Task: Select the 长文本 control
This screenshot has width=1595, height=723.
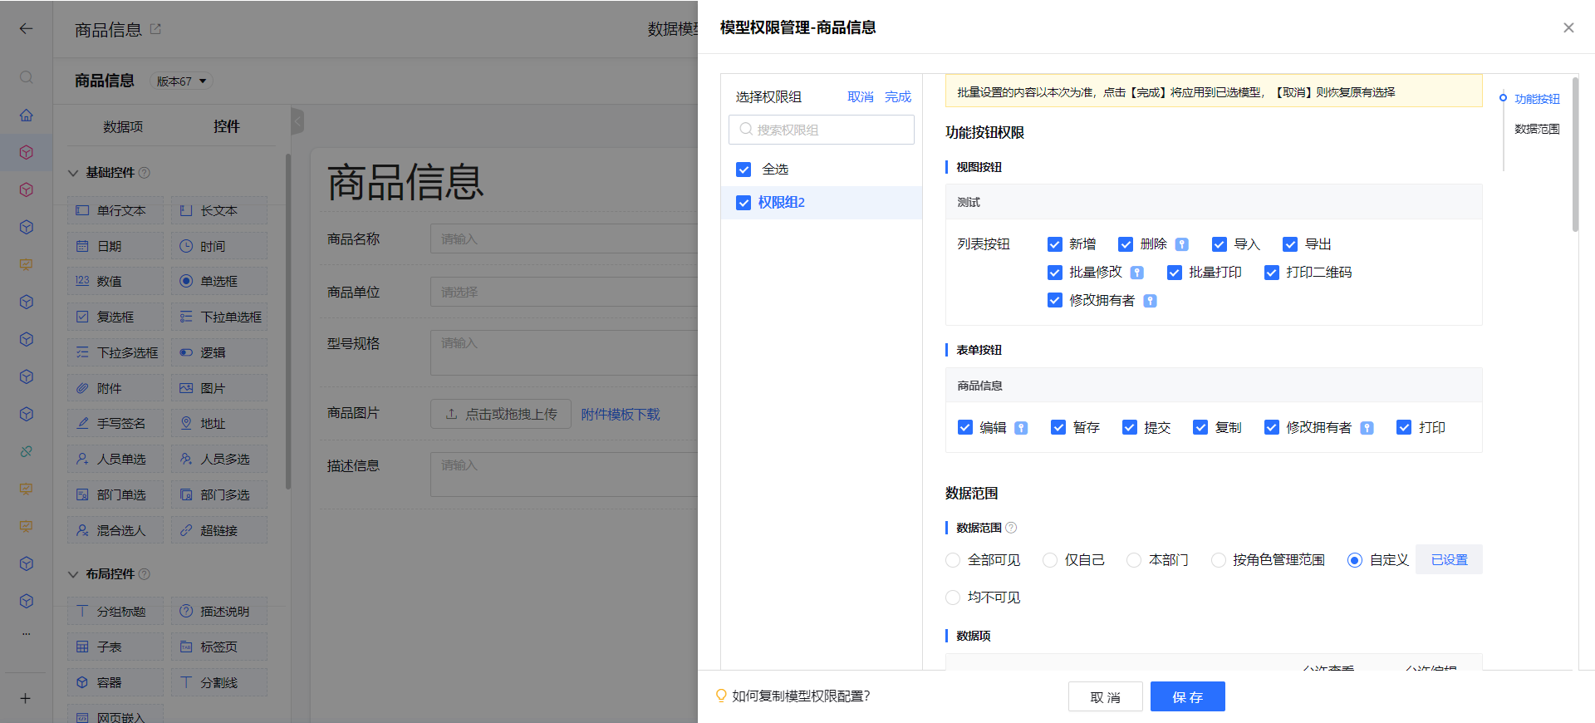Action: tap(219, 211)
